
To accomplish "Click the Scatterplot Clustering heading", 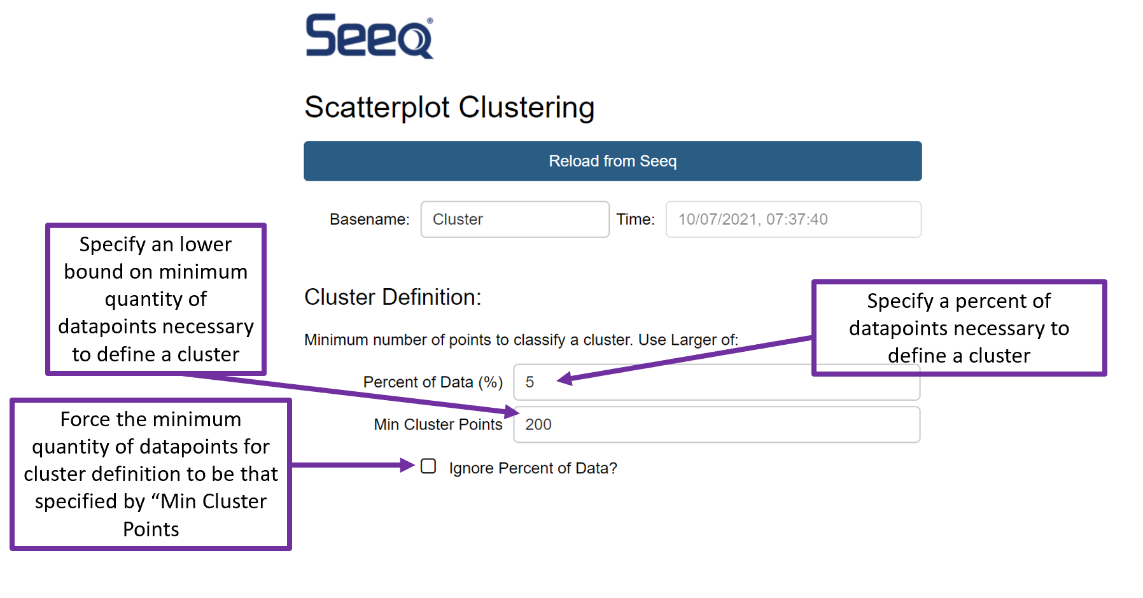I will pos(449,107).
